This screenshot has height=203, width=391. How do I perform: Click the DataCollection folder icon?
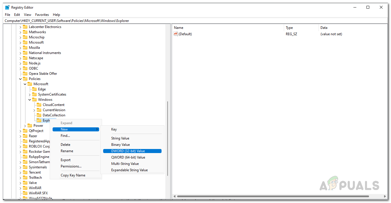(39, 115)
